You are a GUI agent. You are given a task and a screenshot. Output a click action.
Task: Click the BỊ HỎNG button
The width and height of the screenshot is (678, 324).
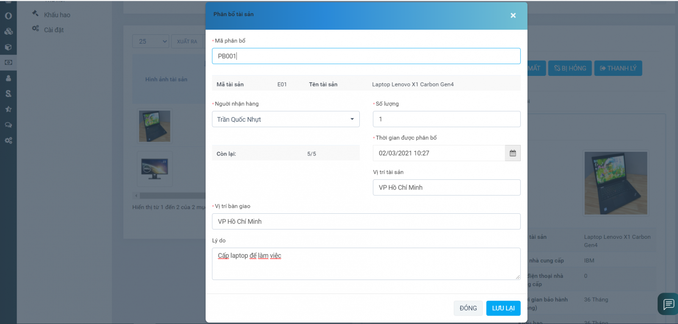point(570,68)
